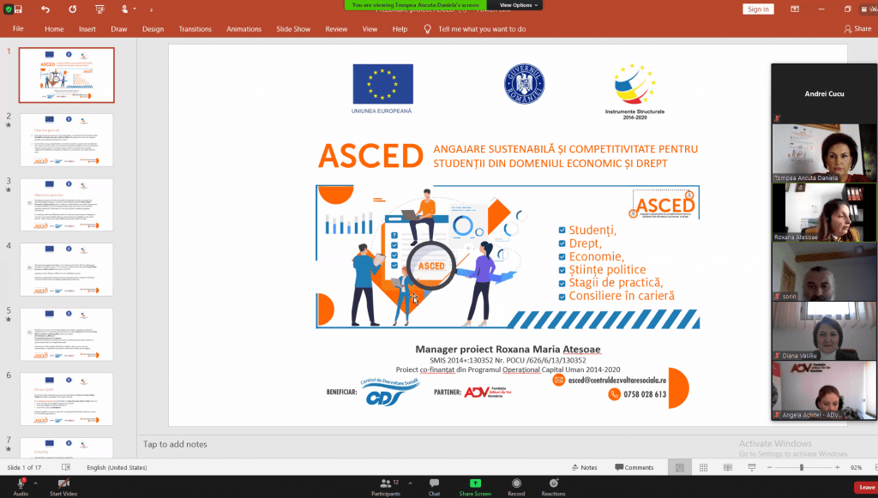
Task: Click the Tell me what you want to do field
Action: [x=482, y=29]
